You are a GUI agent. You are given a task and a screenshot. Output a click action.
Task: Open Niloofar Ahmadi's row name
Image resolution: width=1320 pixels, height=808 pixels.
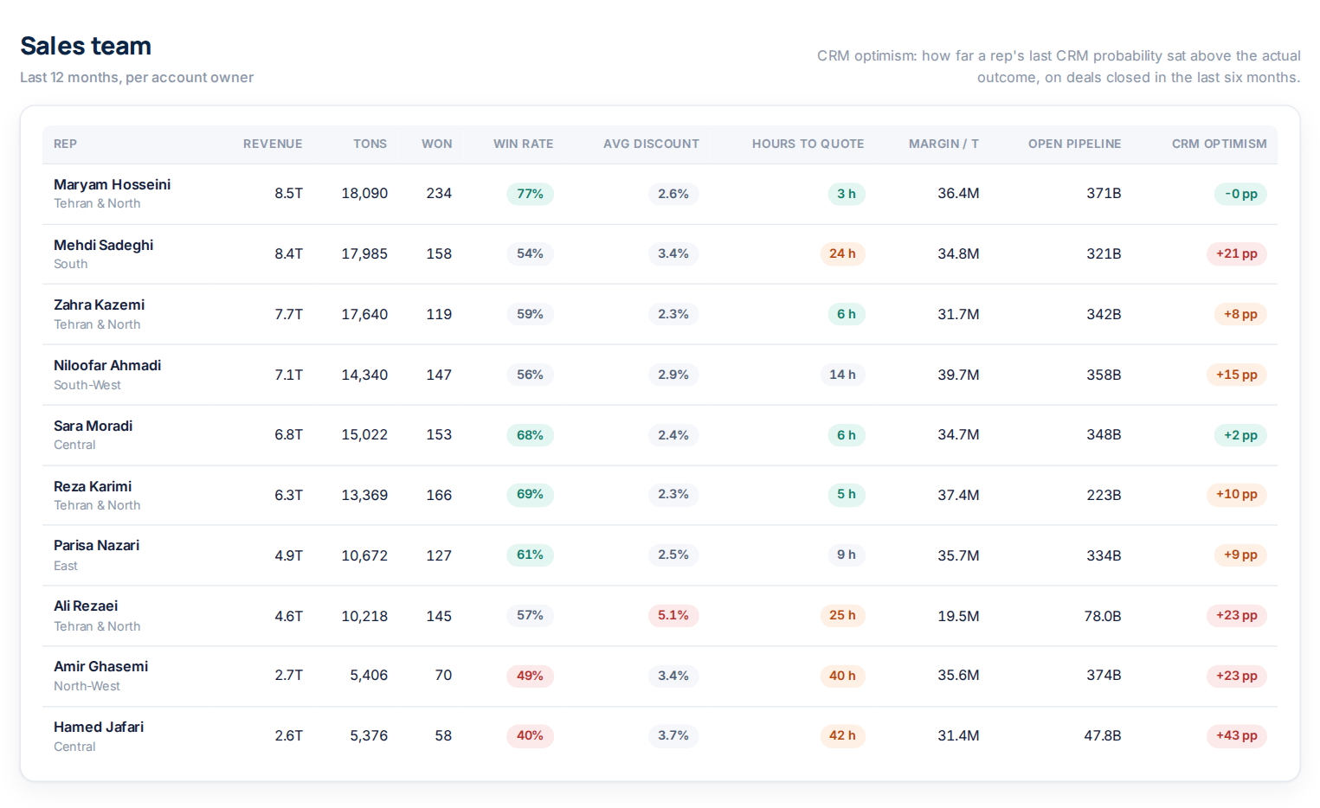coord(107,365)
